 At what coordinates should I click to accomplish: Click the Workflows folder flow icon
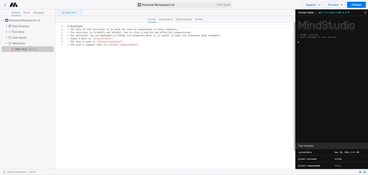[10, 43]
